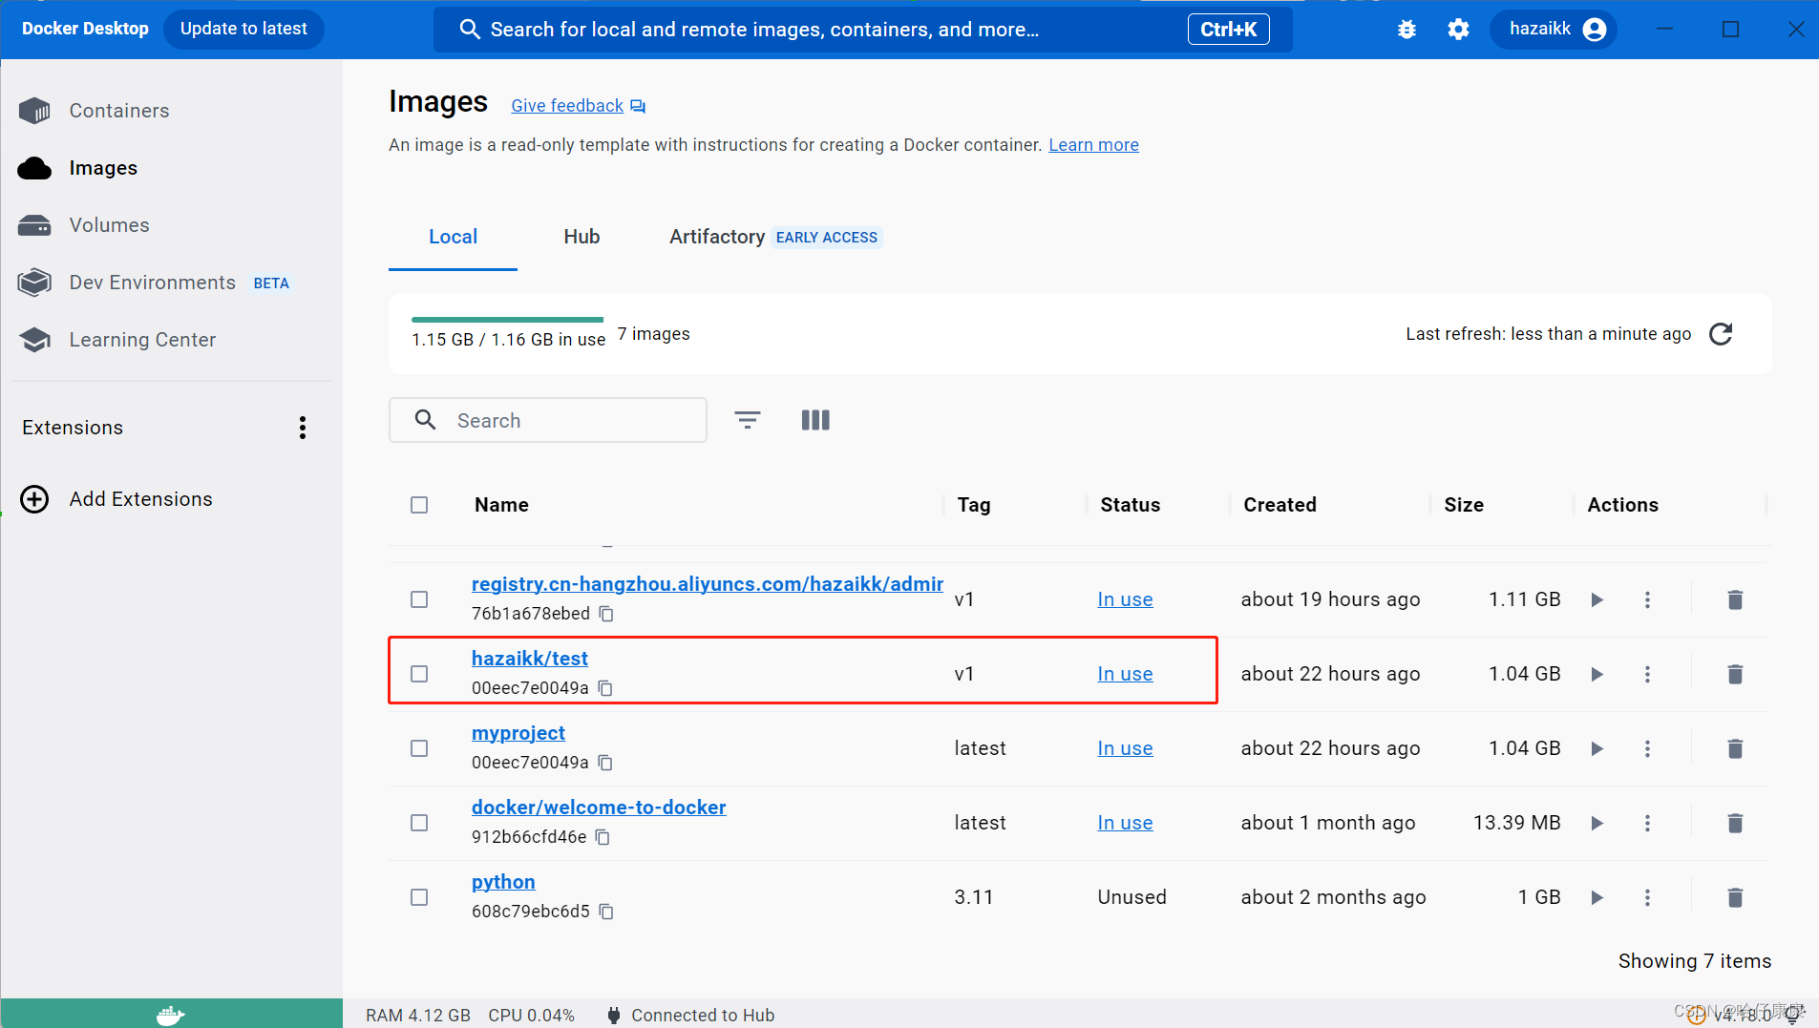Check the python image row
This screenshot has height=1028, width=1819.
click(419, 897)
